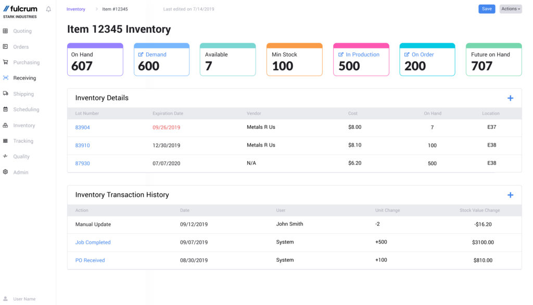The height and width of the screenshot is (305, 533).
Task: Add a new inventory transaction entry
Action: coord(511,195)
